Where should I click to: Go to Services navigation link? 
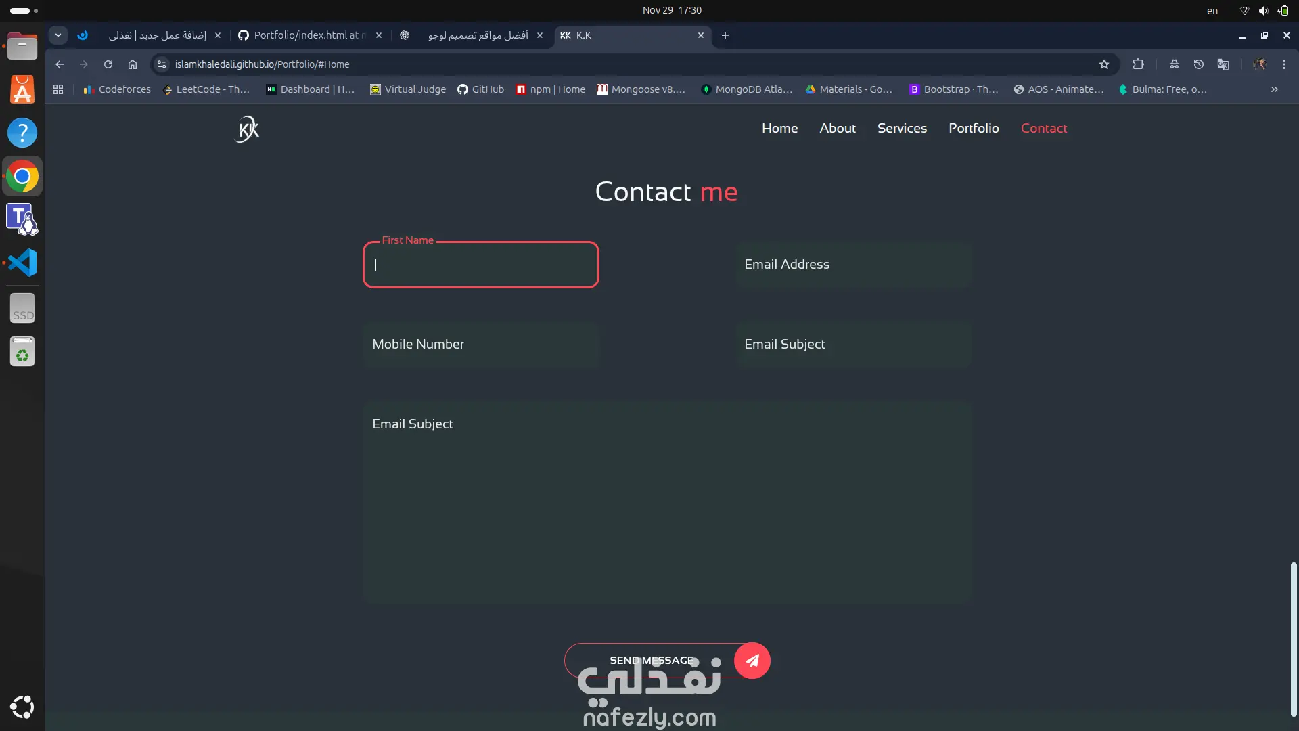pyautogui.click(x=902, y=128)
